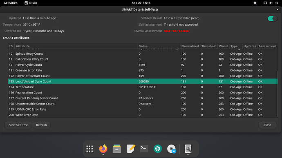Click the attributes table vertical scrollbar
The width and height of the screenshot is (282, 158).
pos(277,94)
